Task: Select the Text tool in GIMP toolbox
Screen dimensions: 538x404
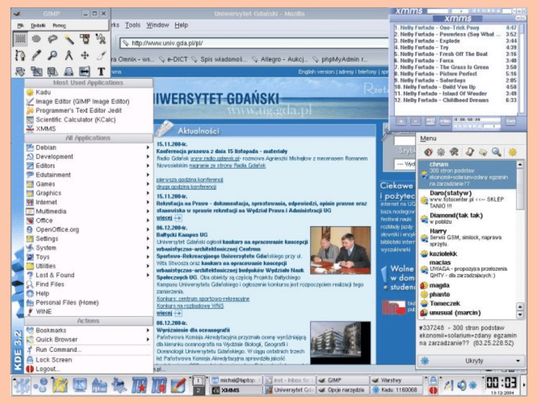Action: [x=101, y=71]
